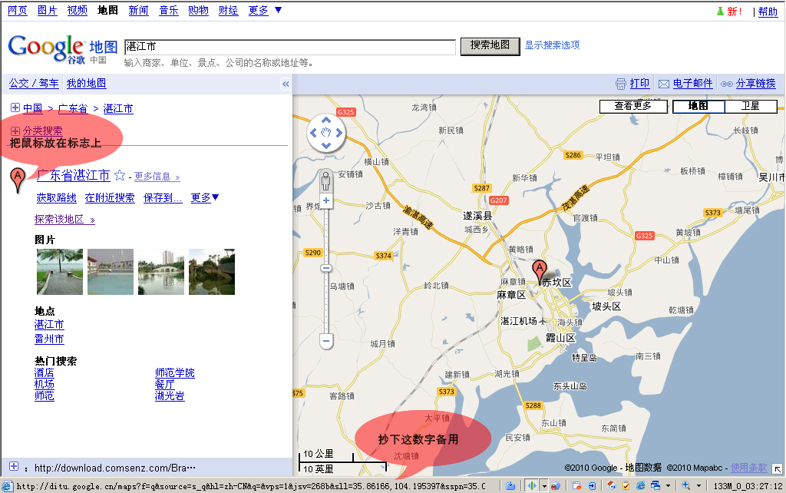
Task: Click 酒店 popular search link
Action: (44, 372)
